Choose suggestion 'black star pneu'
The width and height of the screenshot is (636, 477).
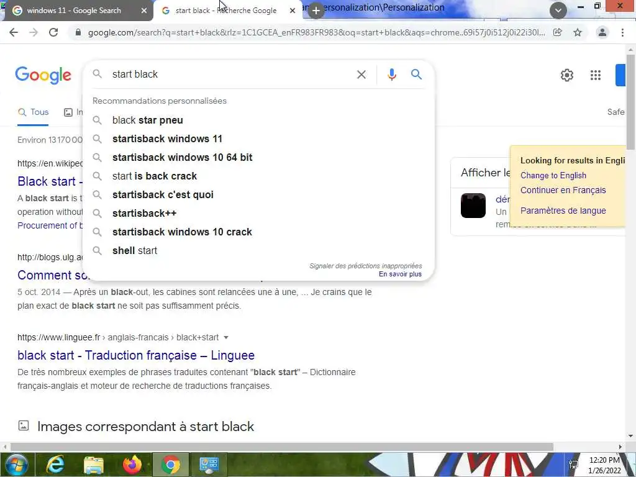coord(258,120)
